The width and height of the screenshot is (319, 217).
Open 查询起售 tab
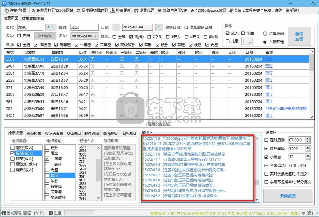(x=34, y=134)
